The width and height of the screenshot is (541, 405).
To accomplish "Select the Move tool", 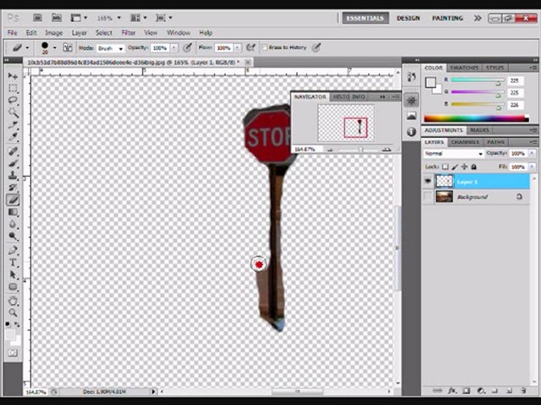I will [13, 76].
